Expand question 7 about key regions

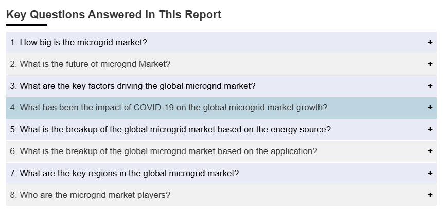tap(125, 174)
